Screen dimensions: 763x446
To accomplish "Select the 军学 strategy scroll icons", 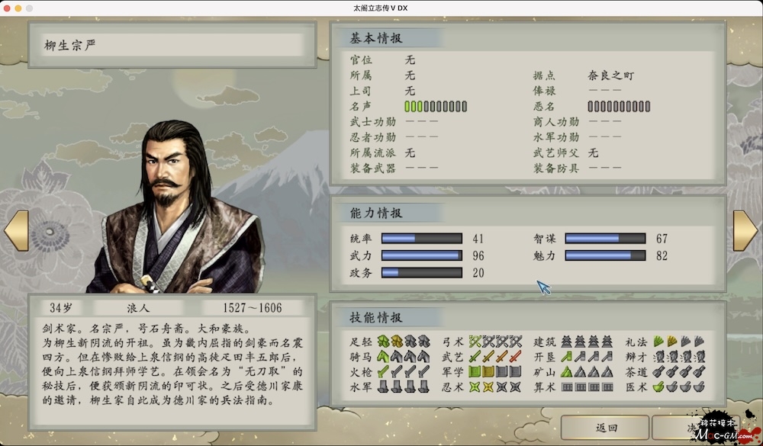I will (x=495, y=372).
